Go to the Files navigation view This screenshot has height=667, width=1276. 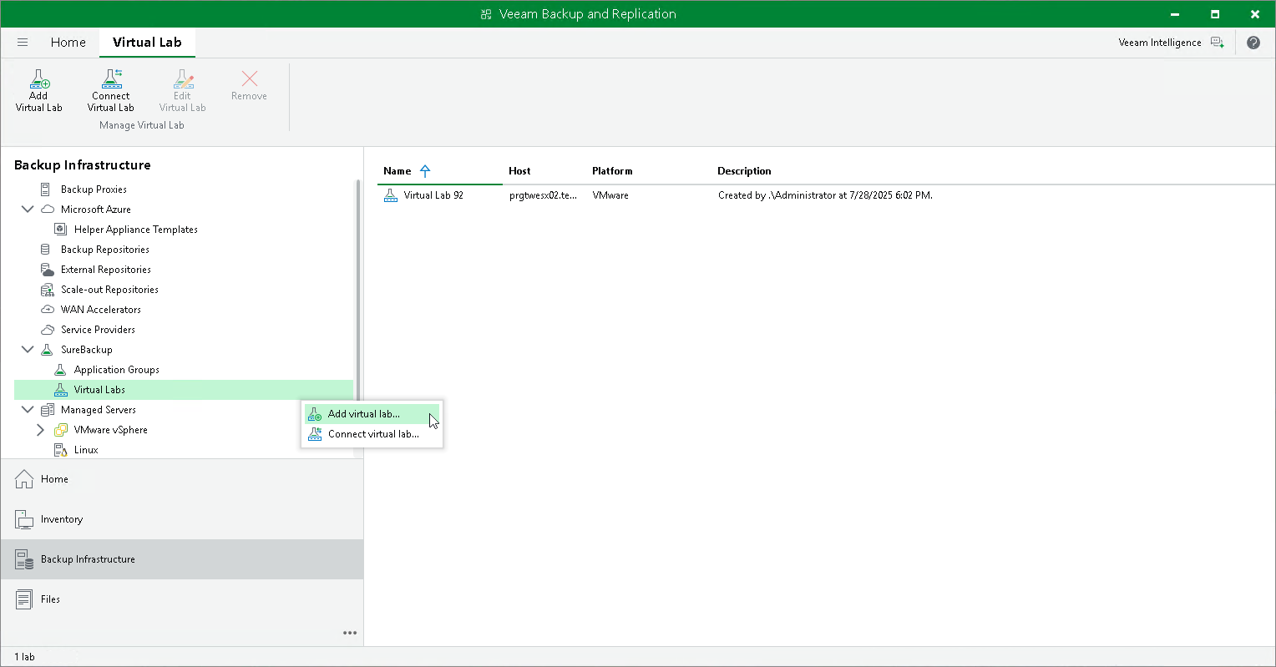182,599
